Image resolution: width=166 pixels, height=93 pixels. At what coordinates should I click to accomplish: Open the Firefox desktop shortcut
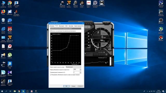[x=3, y=12]
